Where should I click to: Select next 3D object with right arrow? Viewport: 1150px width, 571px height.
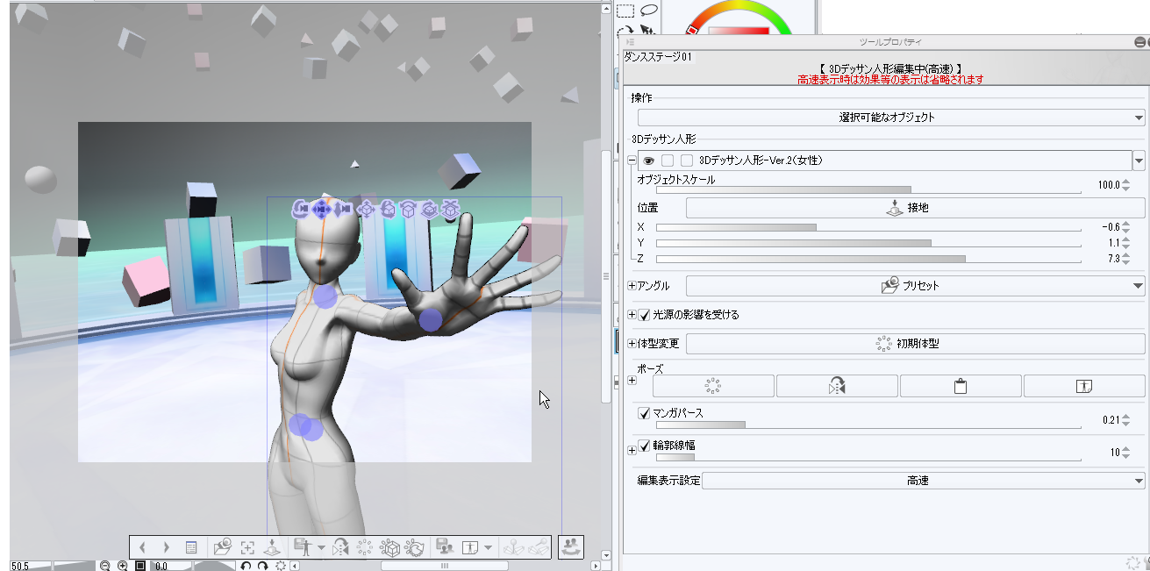point(166,547)
